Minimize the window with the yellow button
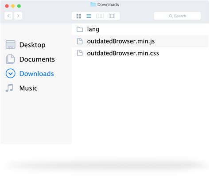This screenshot has height=176, width=210. pos(13,6)
